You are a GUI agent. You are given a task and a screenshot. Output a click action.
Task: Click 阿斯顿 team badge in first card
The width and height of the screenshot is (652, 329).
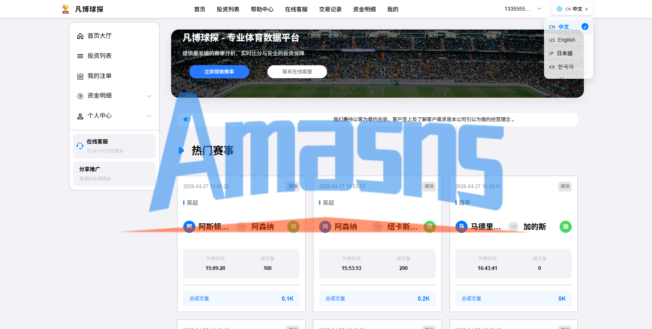[189, 227]
